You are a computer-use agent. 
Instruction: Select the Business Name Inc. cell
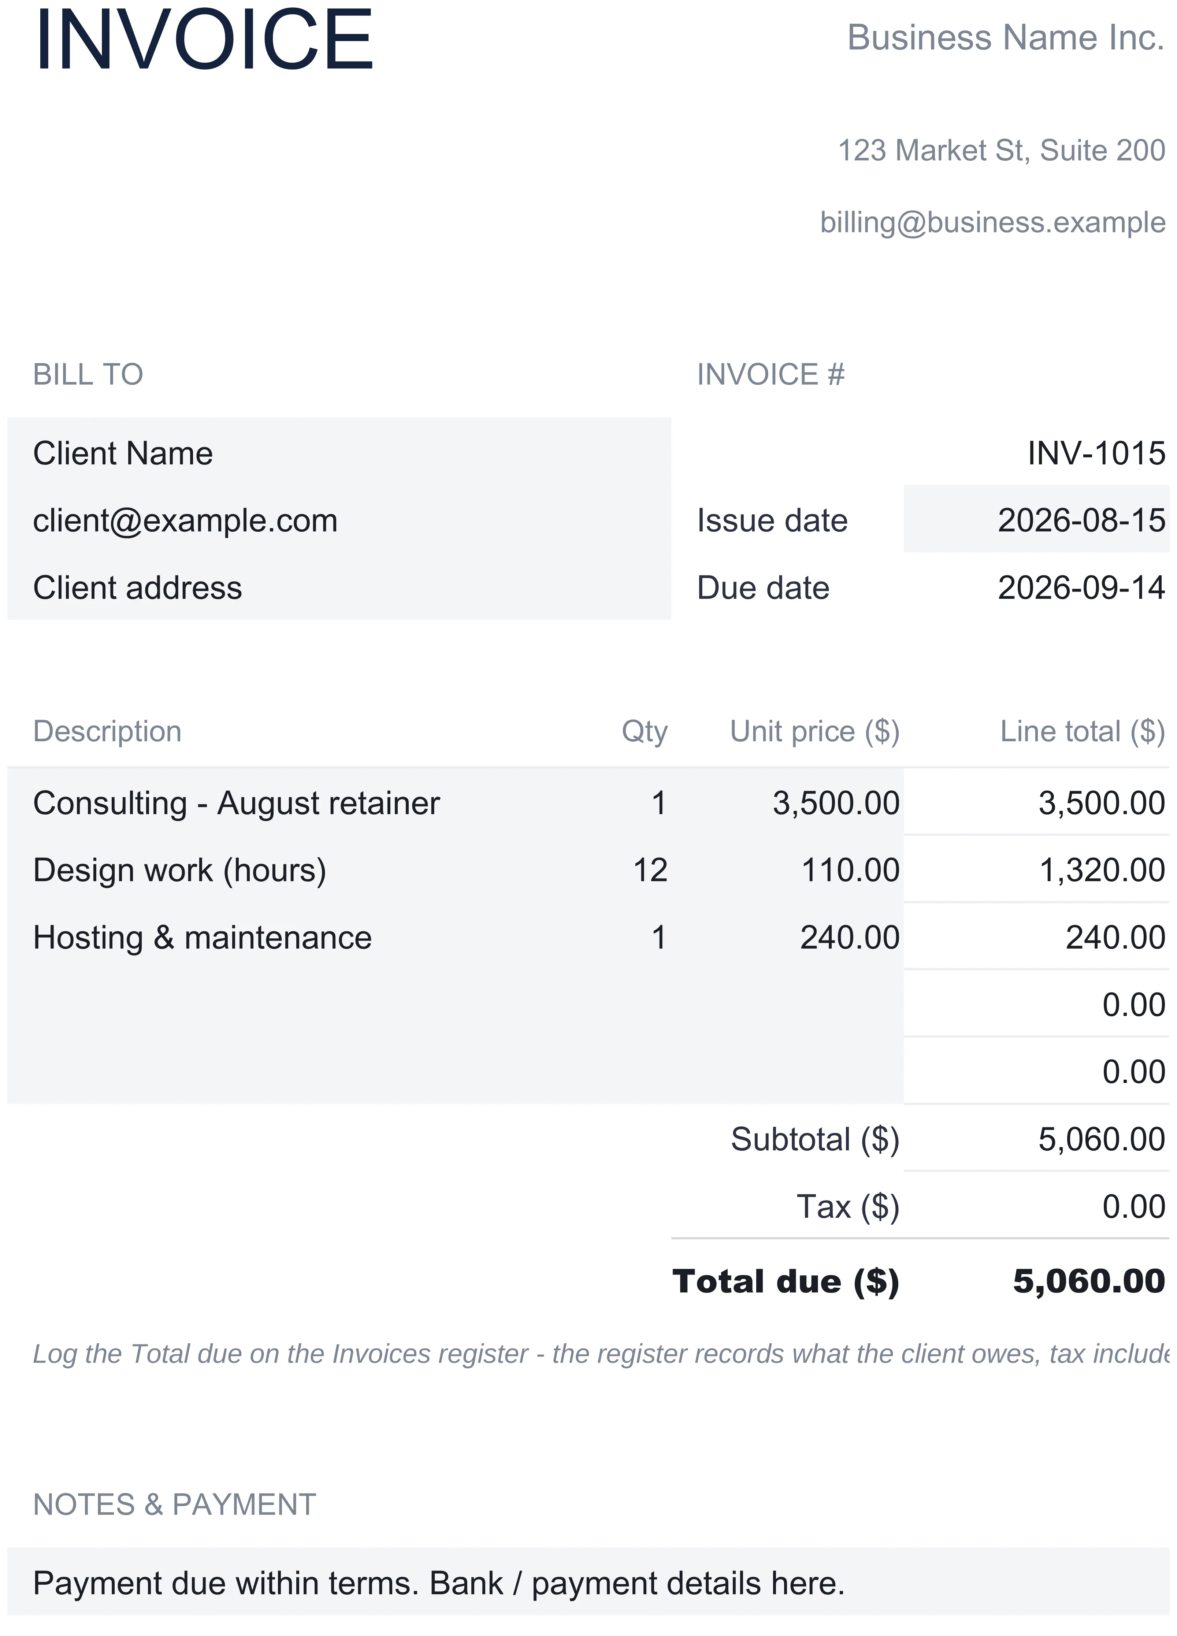1005,37
